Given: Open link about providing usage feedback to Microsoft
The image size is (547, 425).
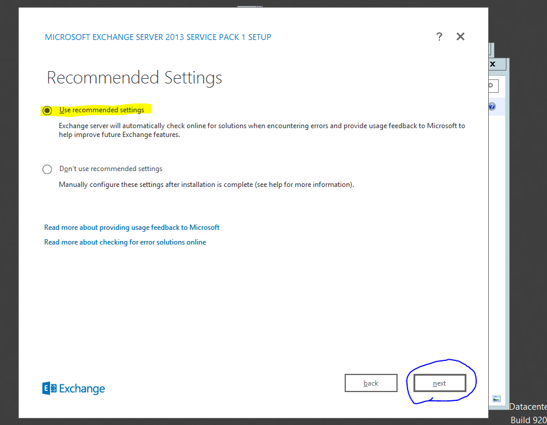Looking at the screenshot, I should 132,227.
